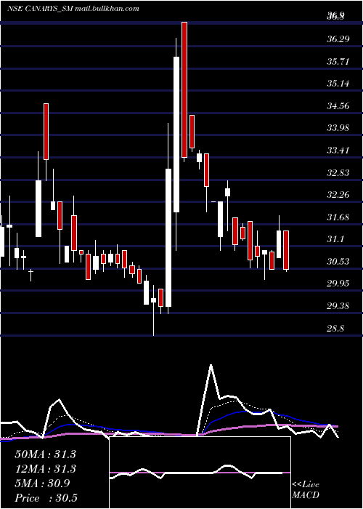Click the 50MA : 31.3 reading
This screenshot has height=509, width=363.
pos(45,454)
